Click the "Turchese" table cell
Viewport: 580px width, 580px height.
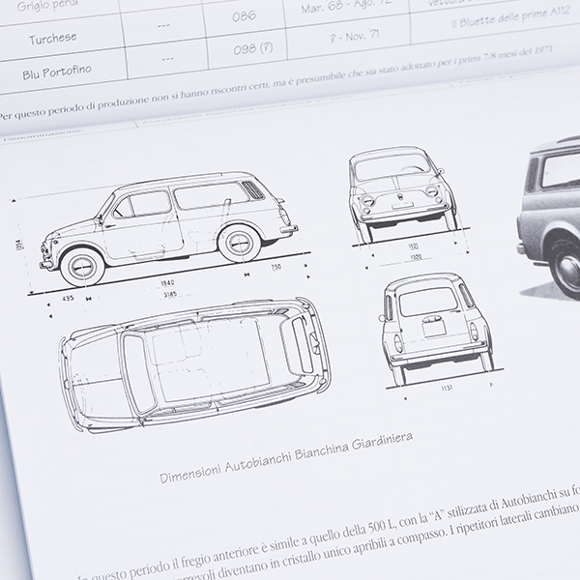pos(53,38)
